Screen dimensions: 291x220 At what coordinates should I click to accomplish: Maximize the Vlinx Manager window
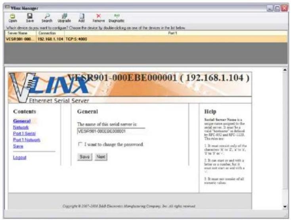tap(277, 8)
